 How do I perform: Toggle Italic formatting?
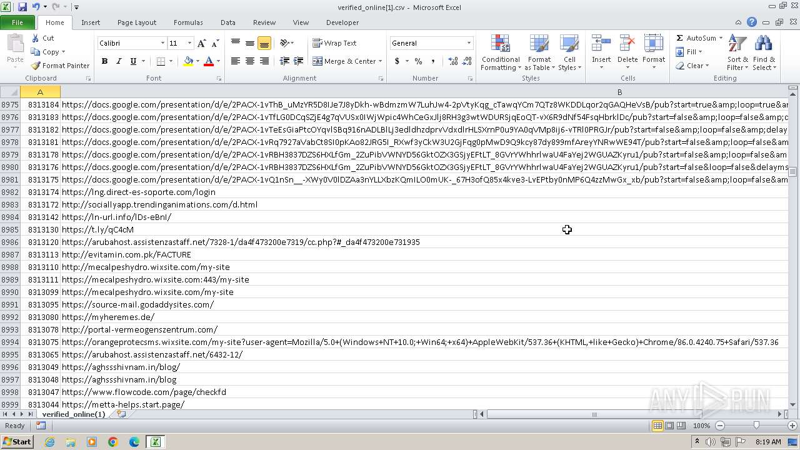pos(119,61)
